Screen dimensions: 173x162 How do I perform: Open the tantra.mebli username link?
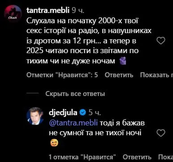click(x=48, y=10)
